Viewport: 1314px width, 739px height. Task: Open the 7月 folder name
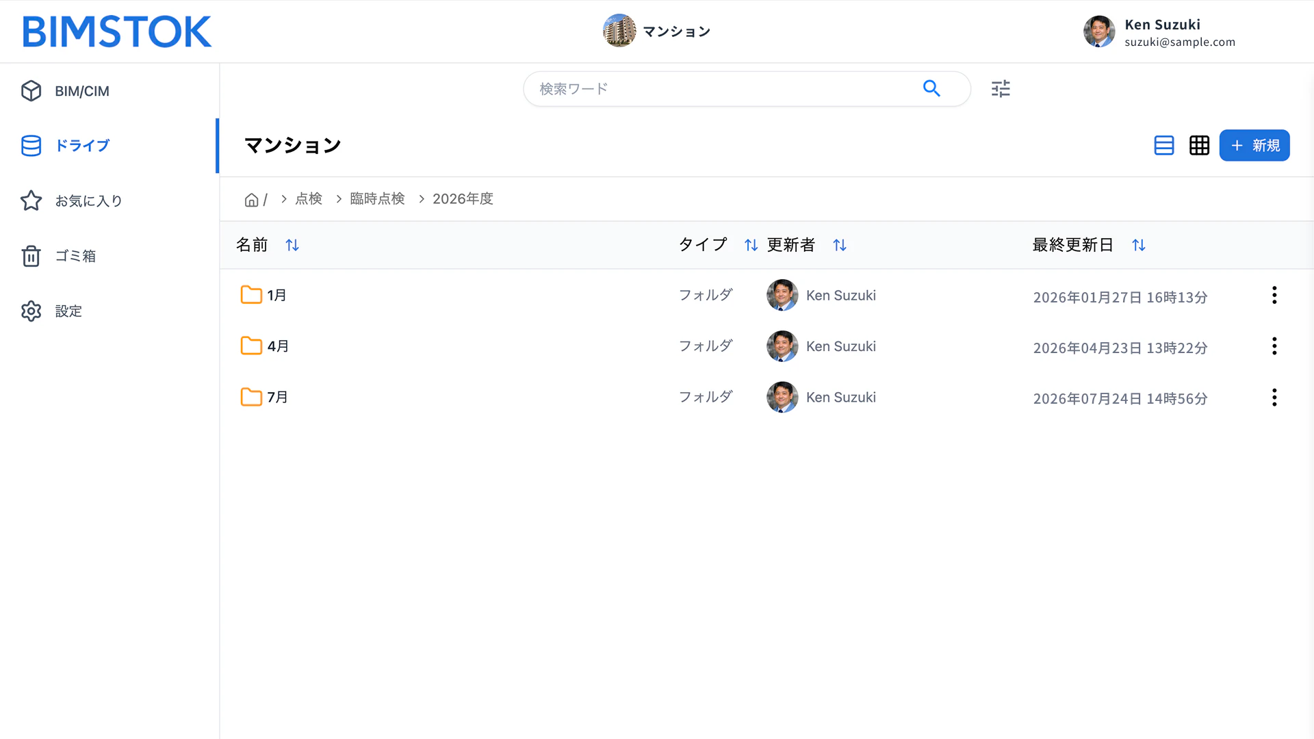(x=277, y=397)
